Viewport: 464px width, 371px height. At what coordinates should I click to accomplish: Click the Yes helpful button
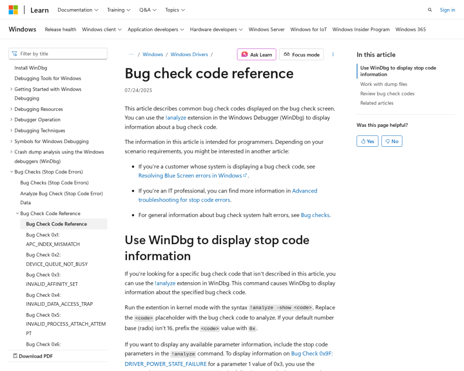pos(367,141)
